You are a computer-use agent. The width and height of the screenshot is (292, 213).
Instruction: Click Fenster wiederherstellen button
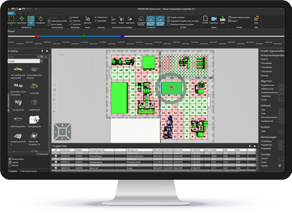pos(239,18)
